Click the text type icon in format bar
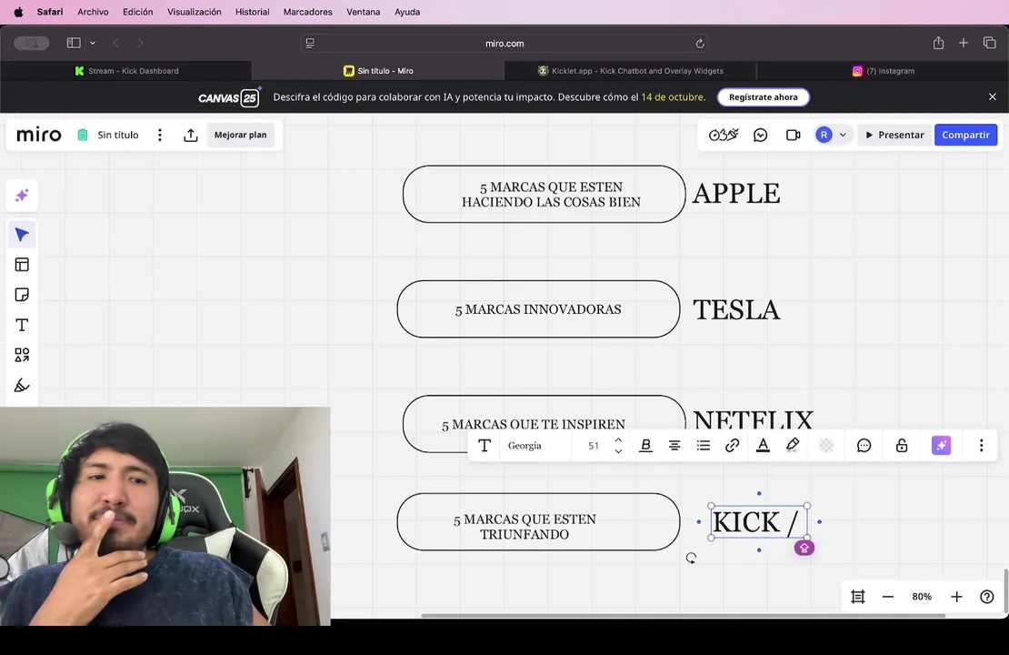This screenshot has height=655, width=1009. coord(485,446)
